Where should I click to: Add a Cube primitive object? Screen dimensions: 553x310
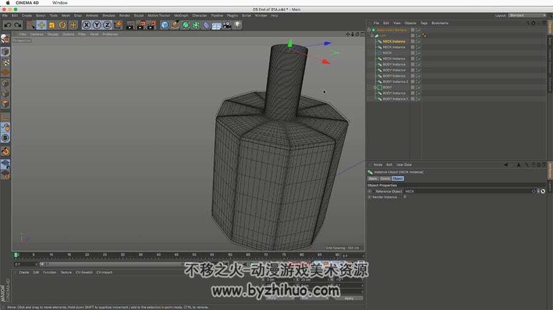(x=165, y=25)
